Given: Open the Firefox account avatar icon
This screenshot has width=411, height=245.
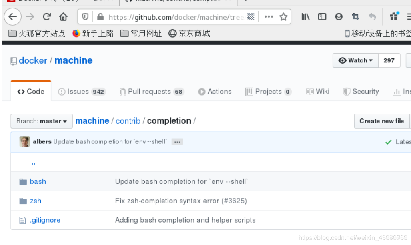Looking at the screenshot, I should coord(339,17).
